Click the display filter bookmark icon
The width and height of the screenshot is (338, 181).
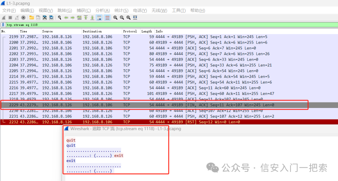[x=3, y=25]
